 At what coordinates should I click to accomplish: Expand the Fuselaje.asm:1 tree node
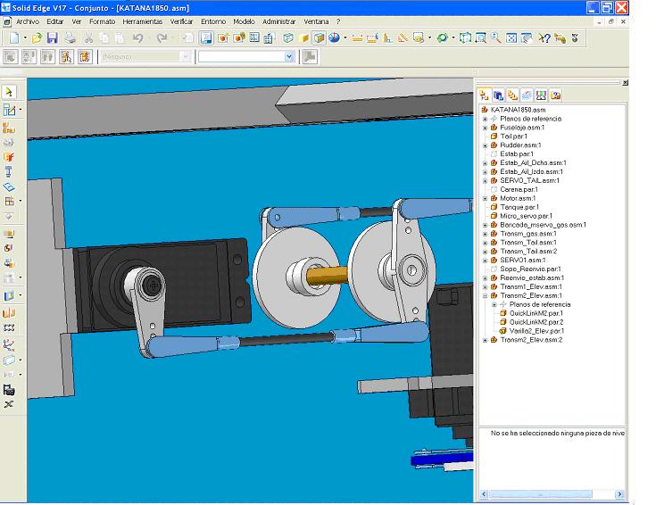[486, 128]
